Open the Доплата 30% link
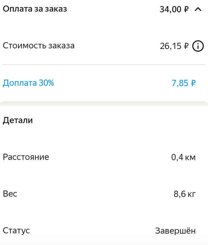The height and width of the screenshot is (245, 208). [28, 83]
